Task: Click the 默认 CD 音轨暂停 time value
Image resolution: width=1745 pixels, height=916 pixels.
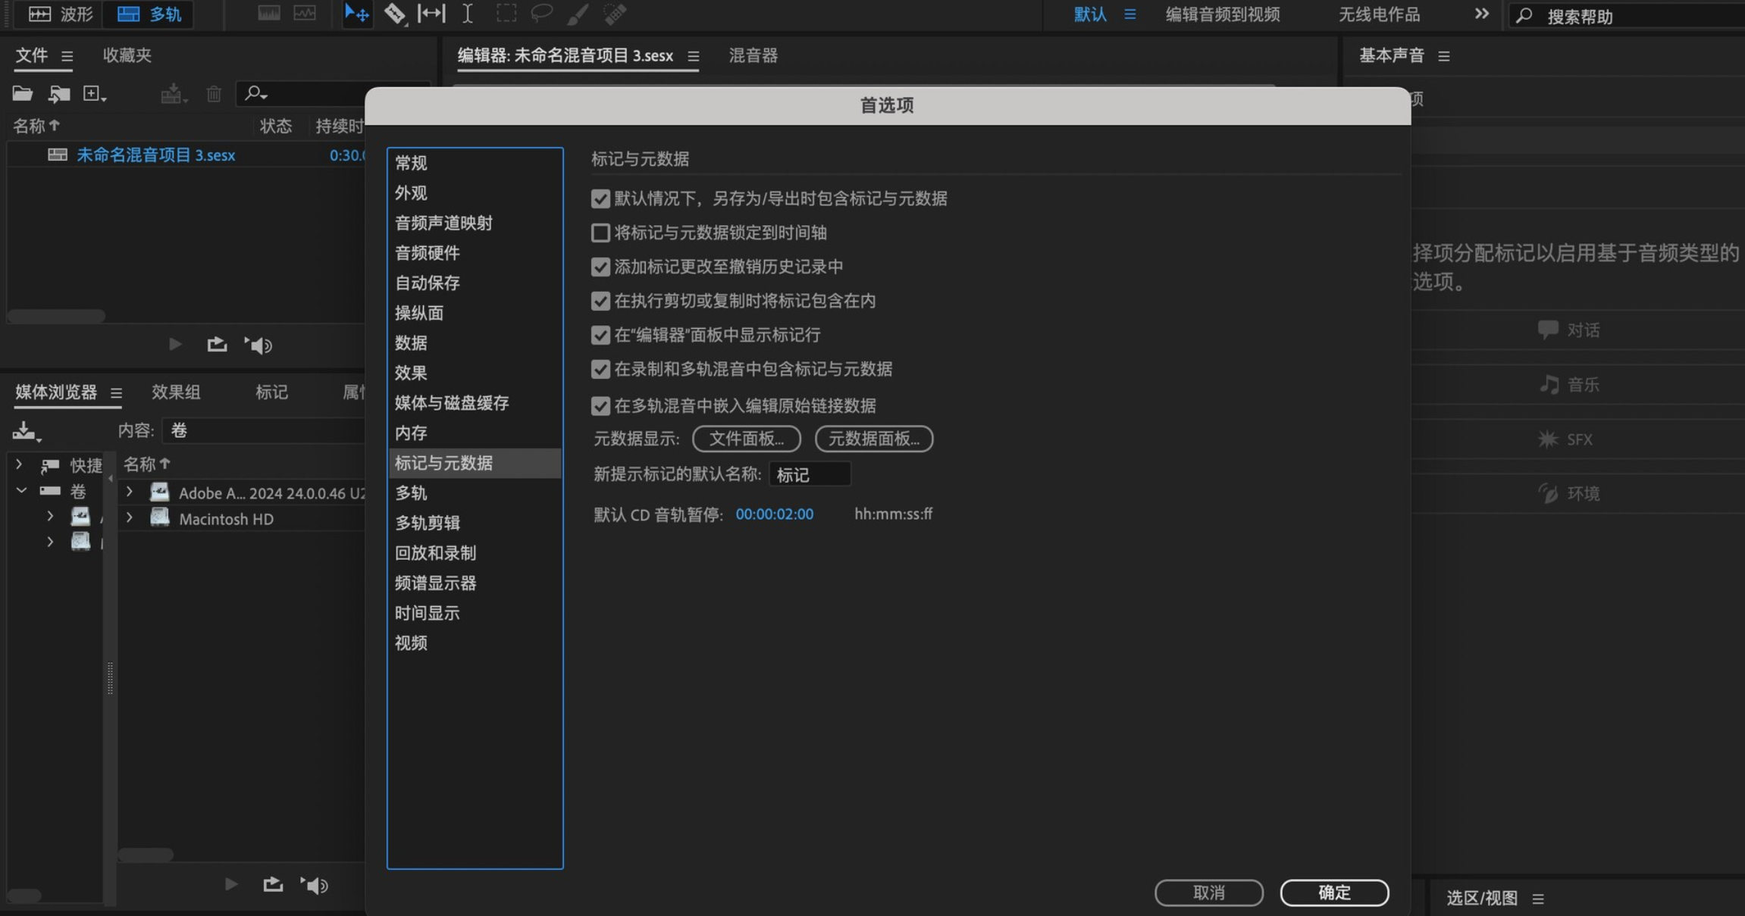Action: pyautogui.click(x=774, y=514)
